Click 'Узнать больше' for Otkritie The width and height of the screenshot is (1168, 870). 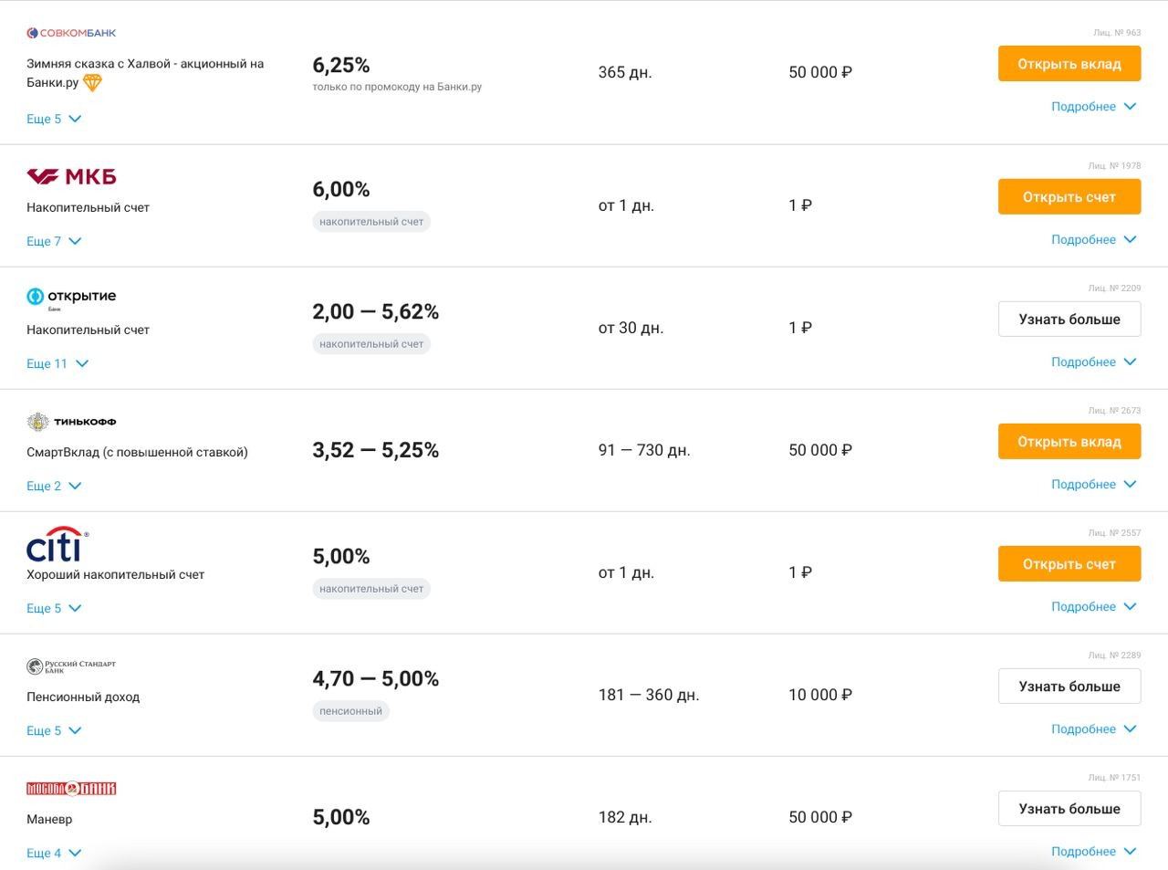coord(1069,320)
